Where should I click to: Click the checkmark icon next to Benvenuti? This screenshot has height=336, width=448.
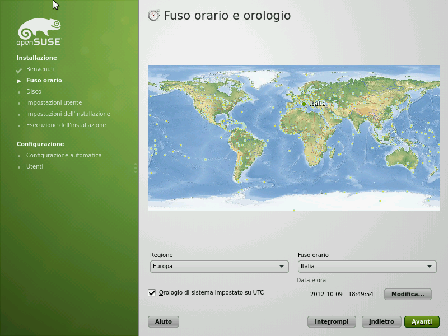click(x=19, y=70)
